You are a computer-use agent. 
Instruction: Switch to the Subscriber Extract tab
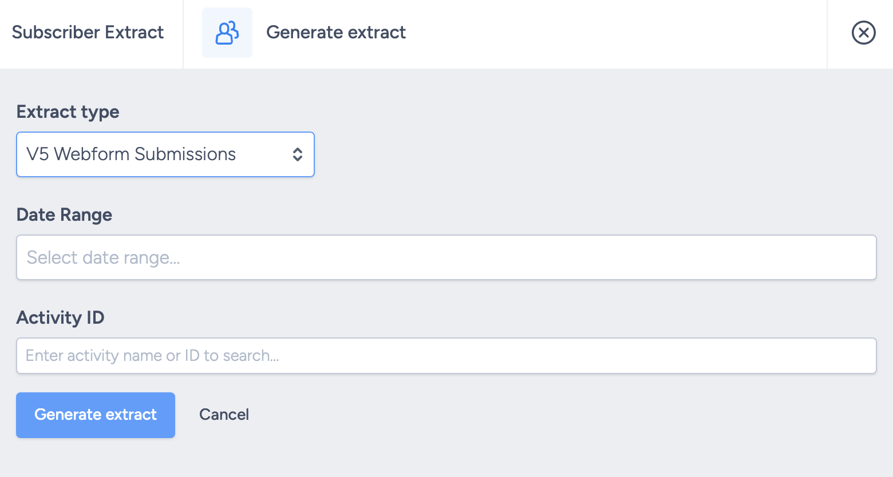pyautogui.click(x=88, y=33)
